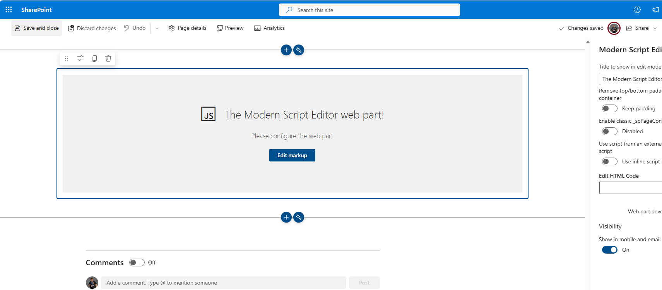662x290 pixels.
Task: Toggle the Keep padding switch
Action: pyautogui.click(x=609, y=108)
